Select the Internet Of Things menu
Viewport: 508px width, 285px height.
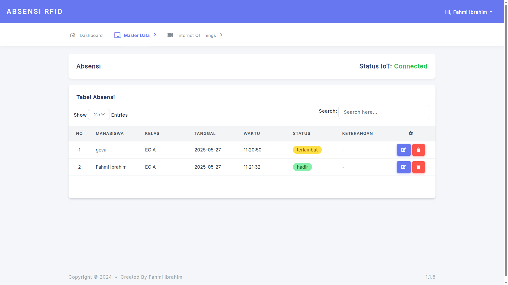click(x=196, y=35)
